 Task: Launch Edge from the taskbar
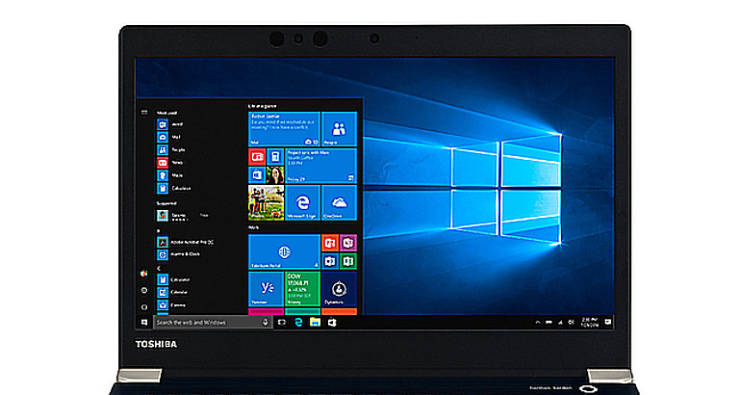click(x=298, y=322)
